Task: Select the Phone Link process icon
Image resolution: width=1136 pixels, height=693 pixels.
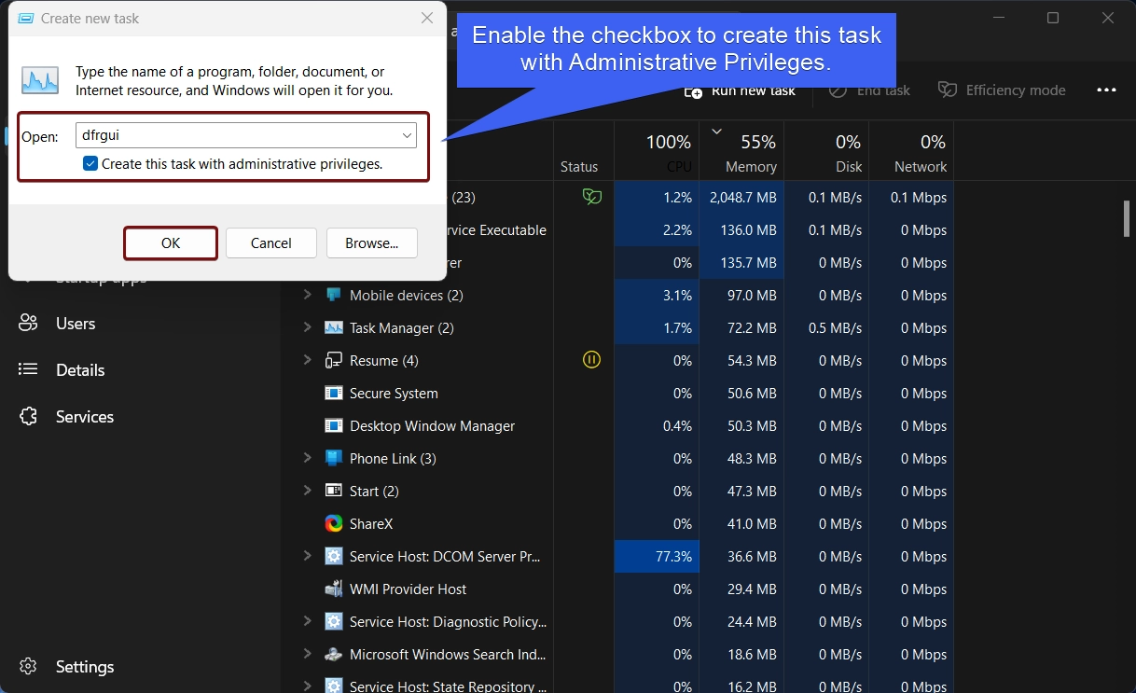Action: [x=333, y=459]
